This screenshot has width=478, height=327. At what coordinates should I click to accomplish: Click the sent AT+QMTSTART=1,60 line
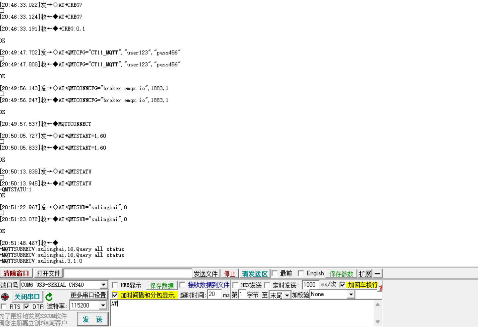tap(53, 136)
